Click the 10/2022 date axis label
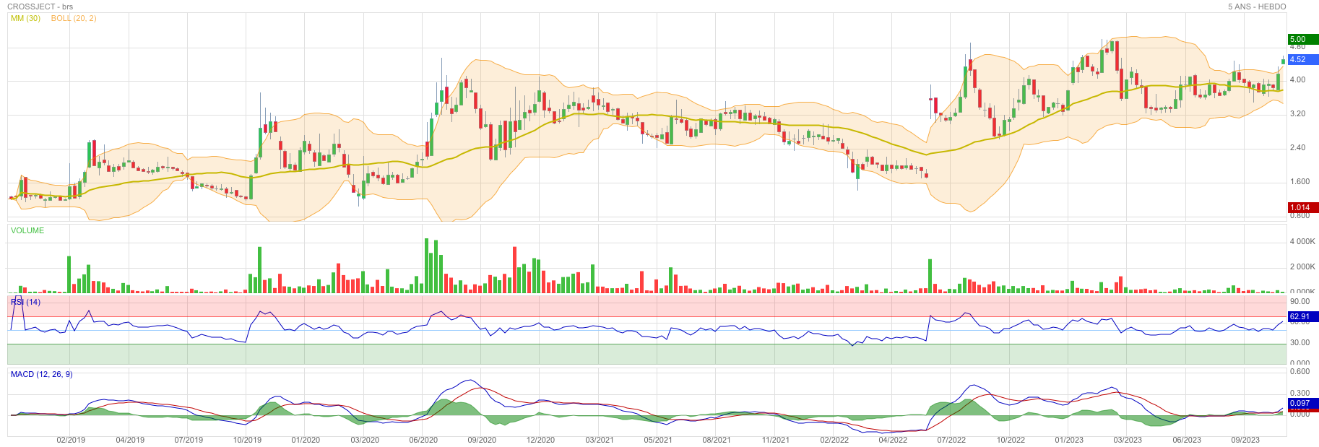This screenshot has height=447, width=1319. 1011,440
